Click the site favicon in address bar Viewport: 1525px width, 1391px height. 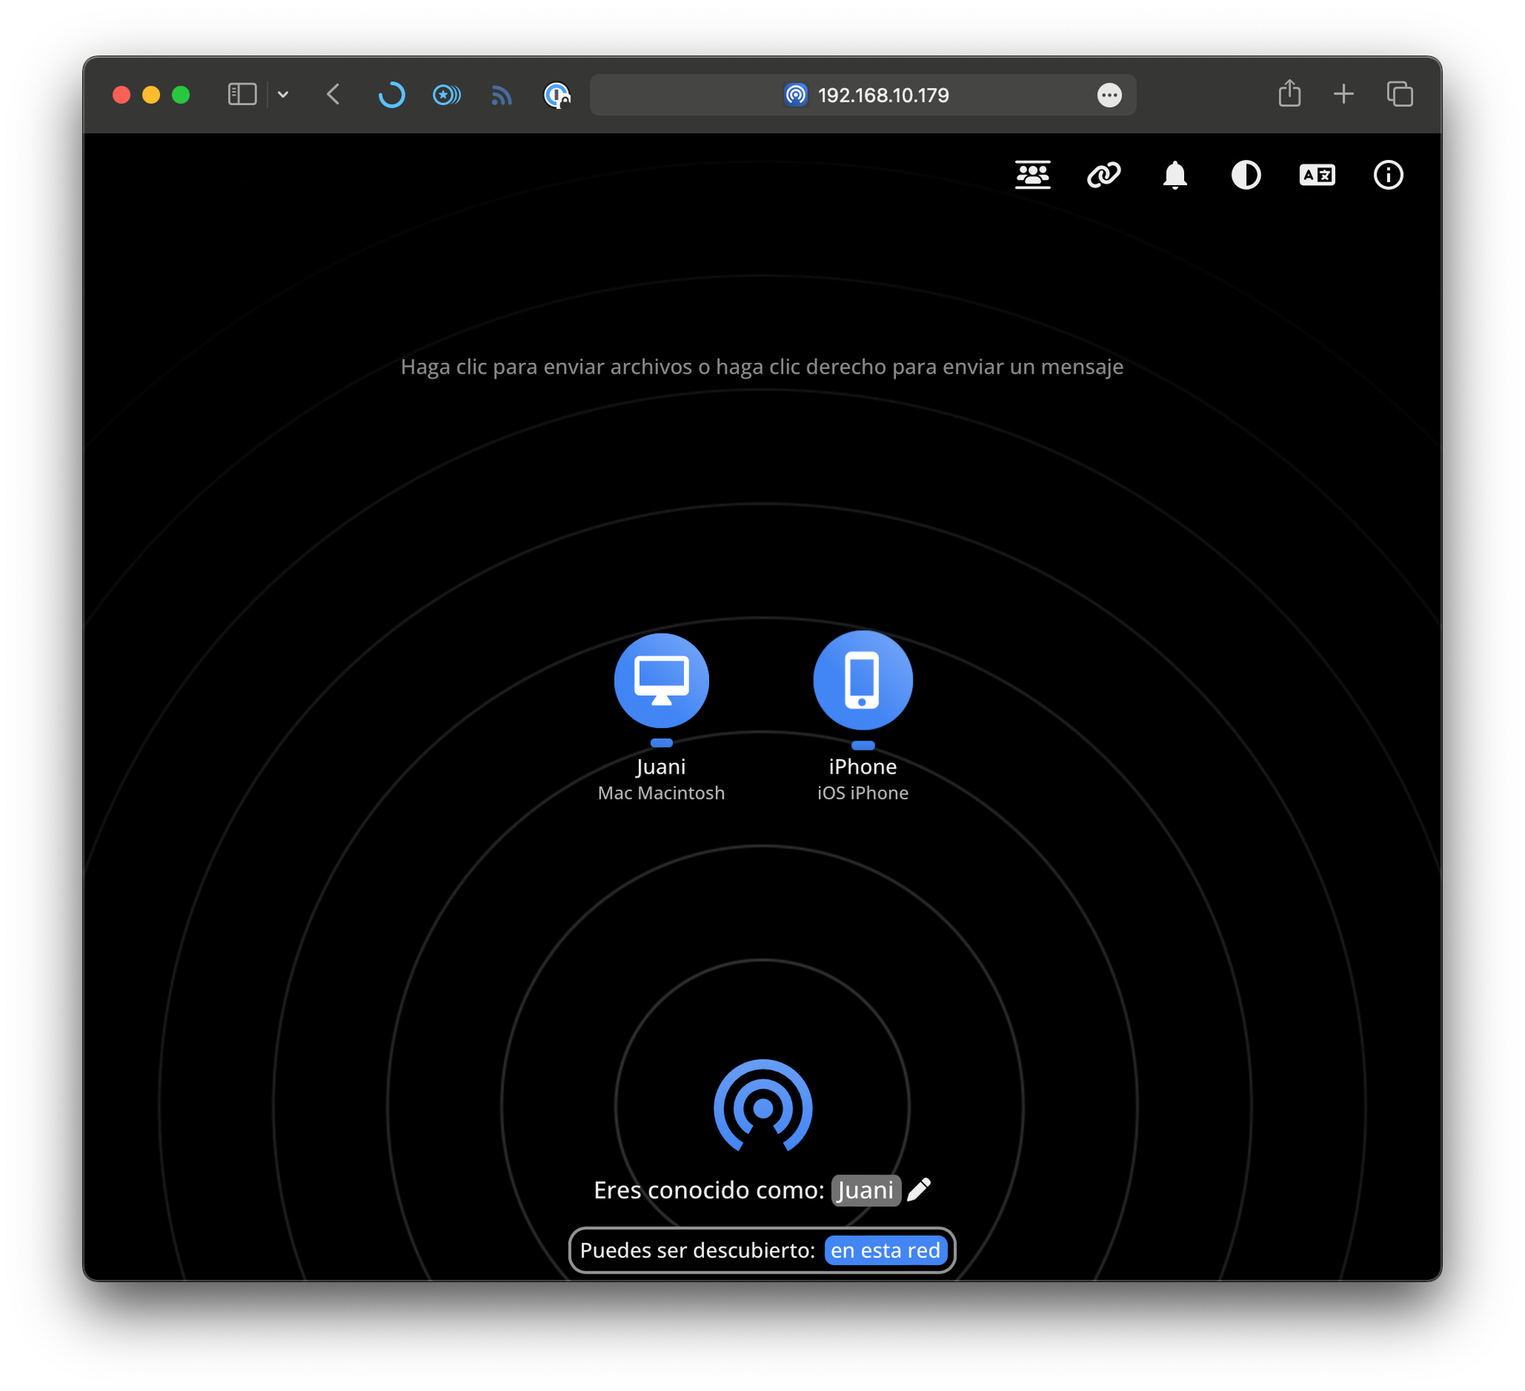(795, 95)
